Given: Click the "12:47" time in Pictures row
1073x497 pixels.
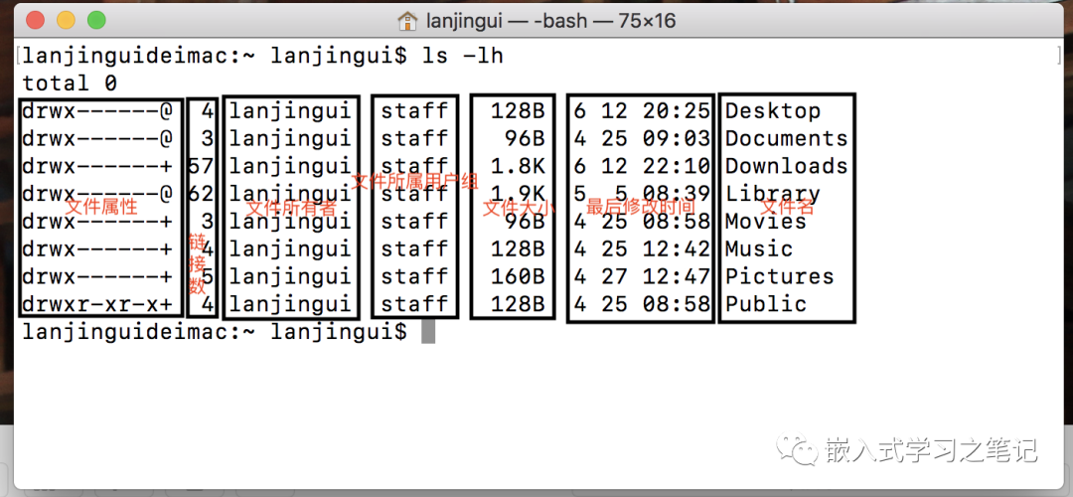Looking at the screenshot, I should [677, 276].
